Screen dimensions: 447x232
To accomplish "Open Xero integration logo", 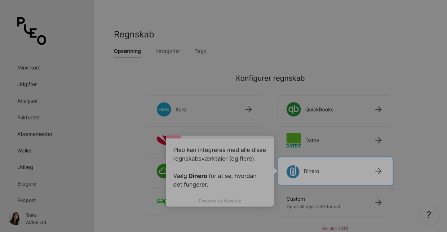I will 164,109.
